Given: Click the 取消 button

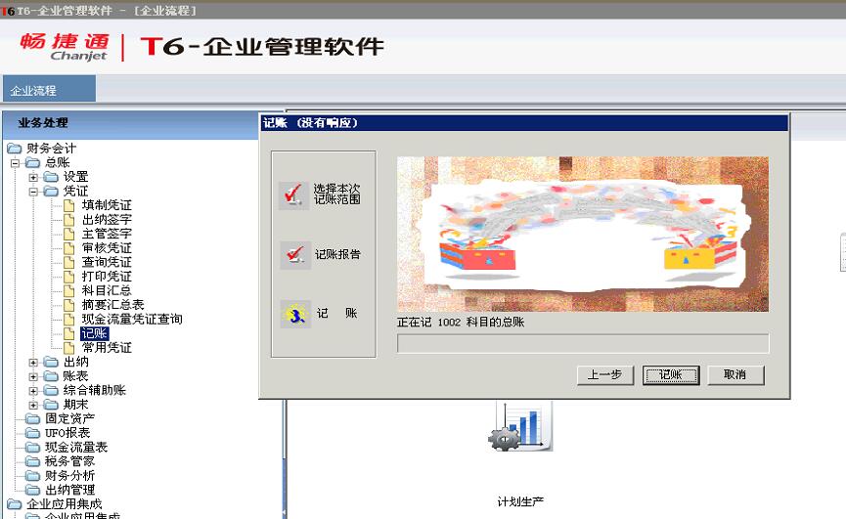Looking at the screenshot, I should pos(735,375).
